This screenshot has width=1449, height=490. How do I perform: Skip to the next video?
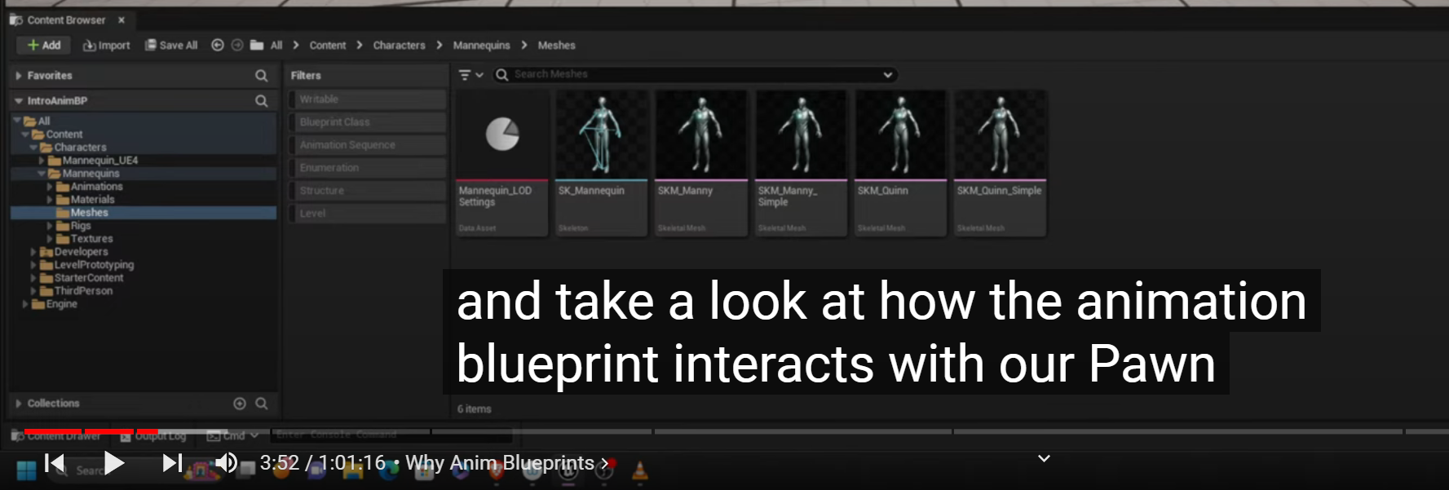pyautogui.click(x=171, y=463)
